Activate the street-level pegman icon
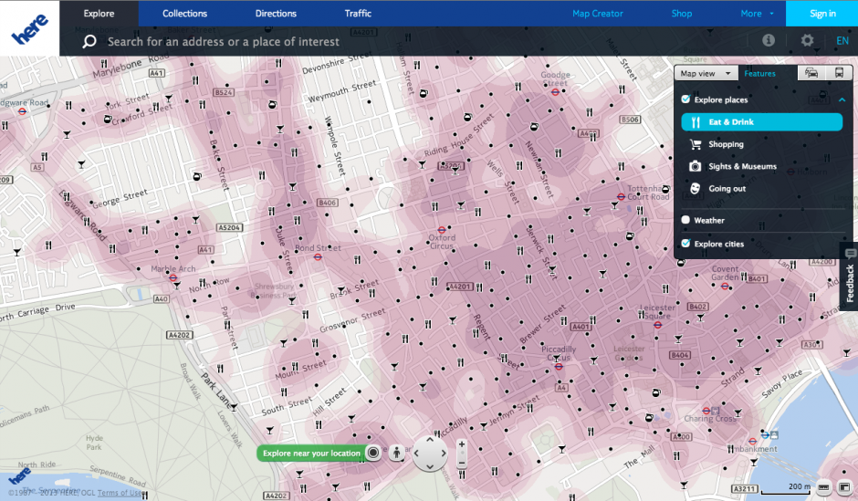Image resolution: width=858 pixels, height=501 pixels. 396,453
